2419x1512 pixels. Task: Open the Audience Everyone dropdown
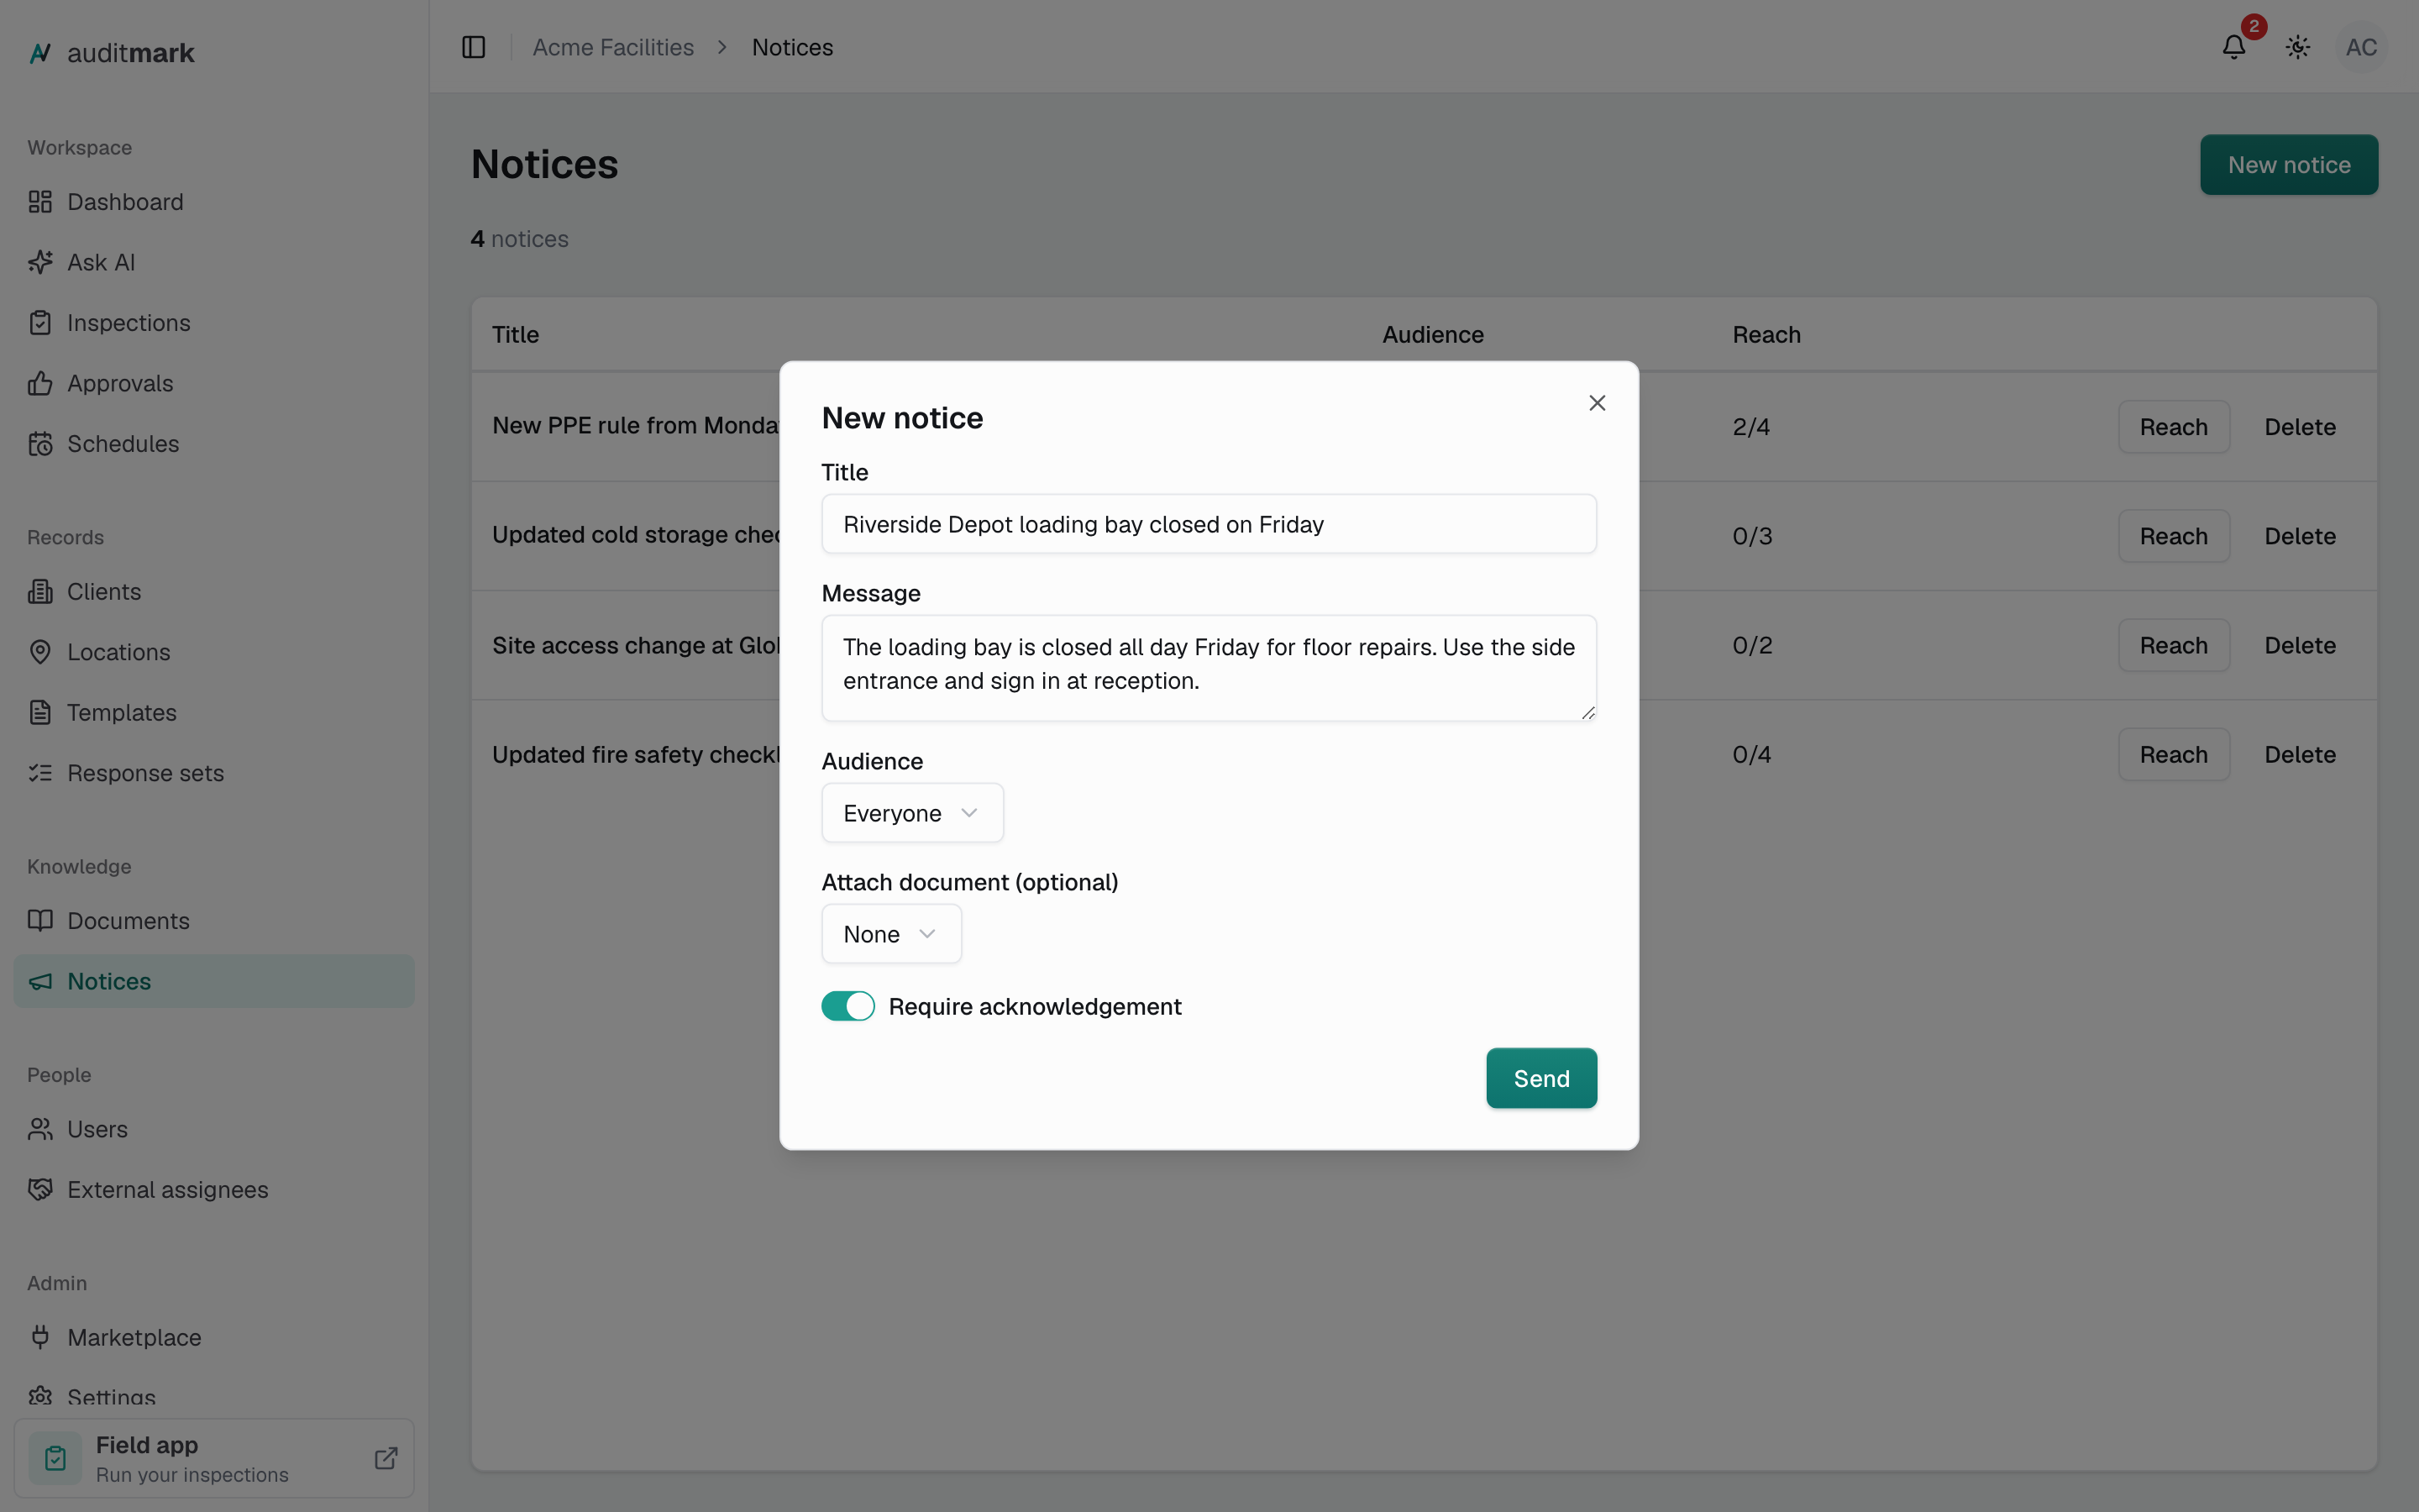[x=911, y=813]
